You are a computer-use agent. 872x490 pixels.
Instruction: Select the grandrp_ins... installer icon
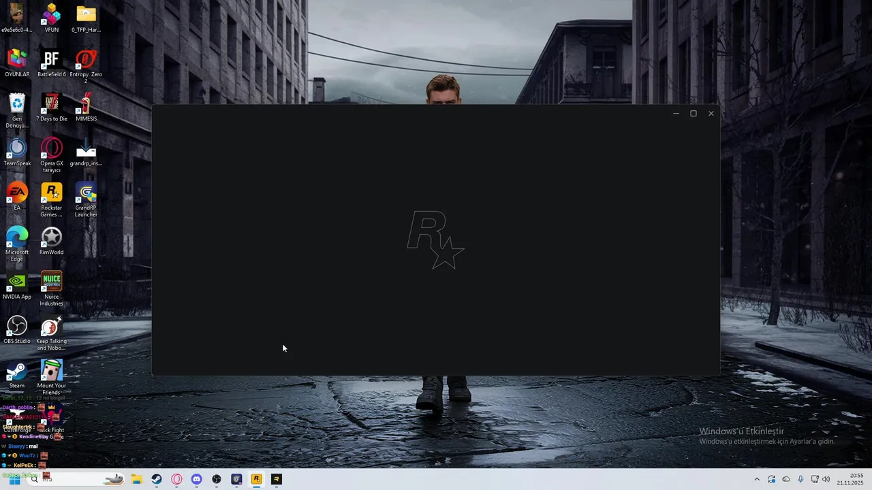(x=86, y=152)
